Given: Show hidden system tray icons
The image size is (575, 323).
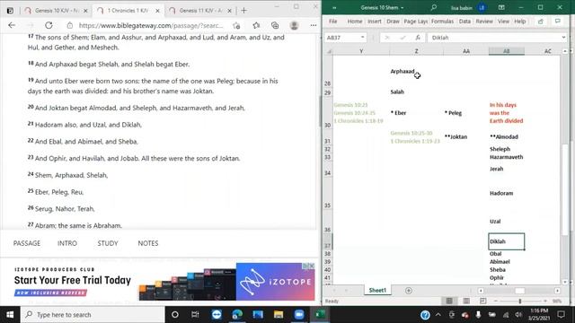Looking at the screenshot, I should [438, 315].
